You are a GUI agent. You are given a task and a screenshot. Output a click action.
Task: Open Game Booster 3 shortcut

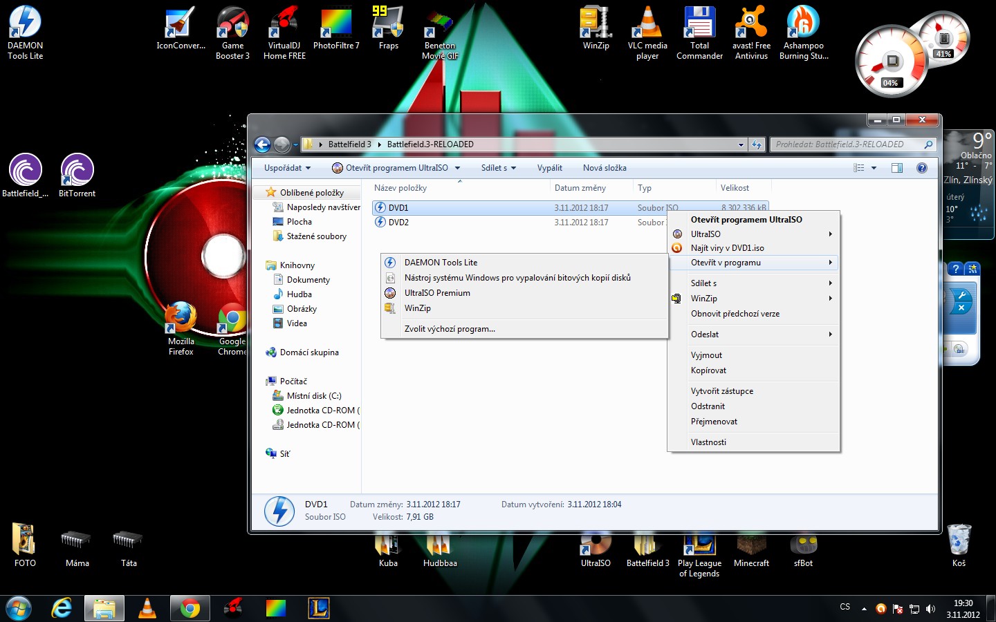[232, 32]
